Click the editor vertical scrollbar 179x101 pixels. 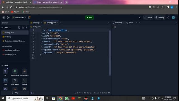point(110,53)
